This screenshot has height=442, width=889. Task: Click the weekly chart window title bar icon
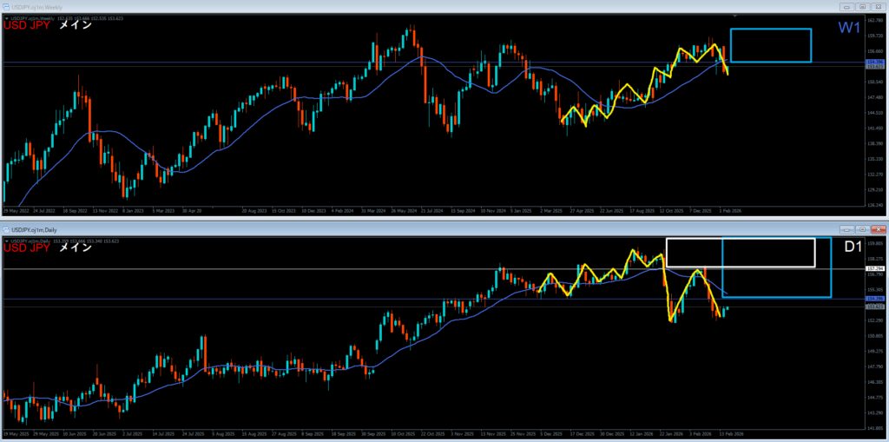(x=7, y=7)
